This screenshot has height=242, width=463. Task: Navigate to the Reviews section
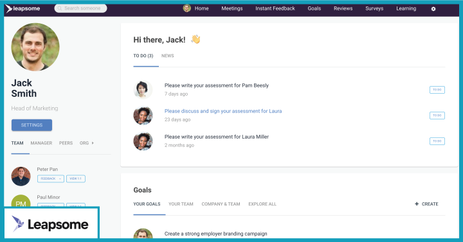(343, 8)
